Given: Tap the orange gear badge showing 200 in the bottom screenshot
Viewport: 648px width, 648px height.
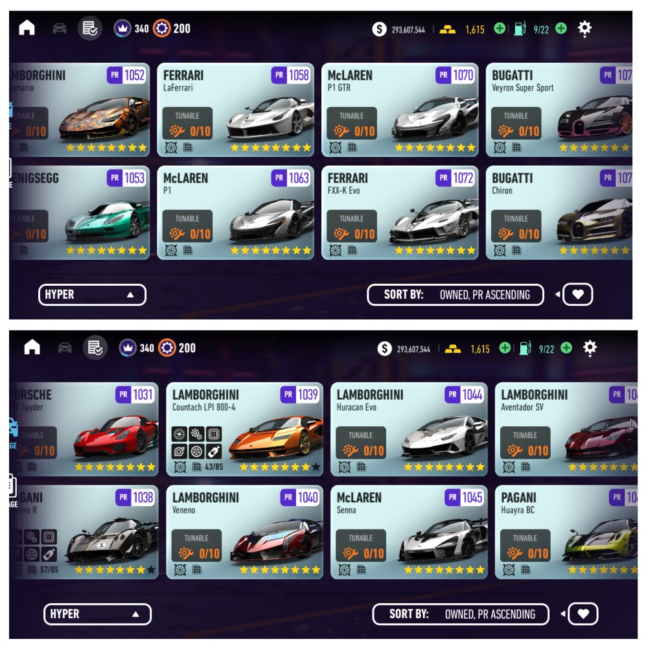Looking at the screenshot, I should (x=167, y=348).
